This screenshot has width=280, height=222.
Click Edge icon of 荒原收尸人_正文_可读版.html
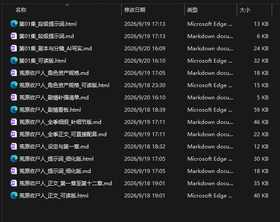pyautogui.click(x=14, y=195)
